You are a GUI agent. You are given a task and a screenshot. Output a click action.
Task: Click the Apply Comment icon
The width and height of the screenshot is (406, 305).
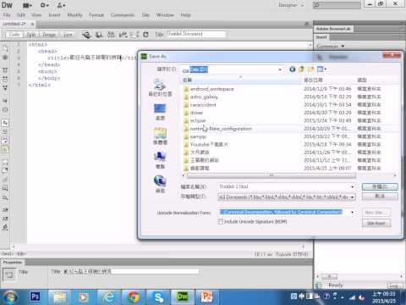point(5,162)
